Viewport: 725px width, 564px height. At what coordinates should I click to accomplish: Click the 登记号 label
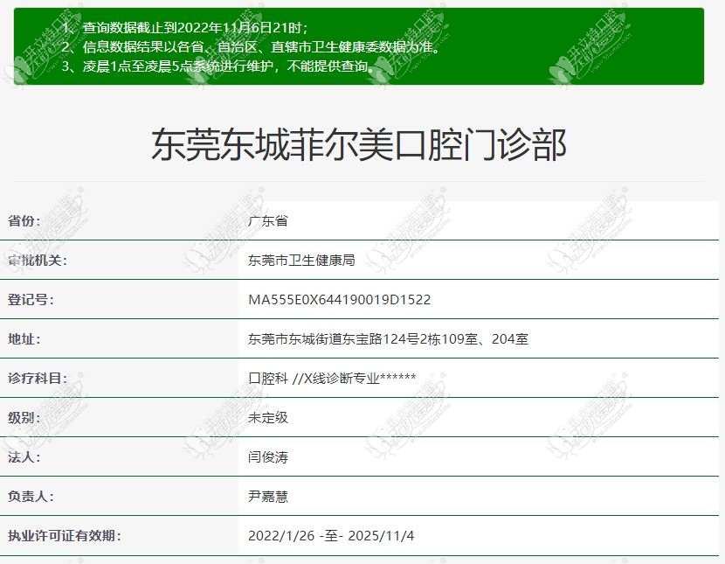pos(31,299)
